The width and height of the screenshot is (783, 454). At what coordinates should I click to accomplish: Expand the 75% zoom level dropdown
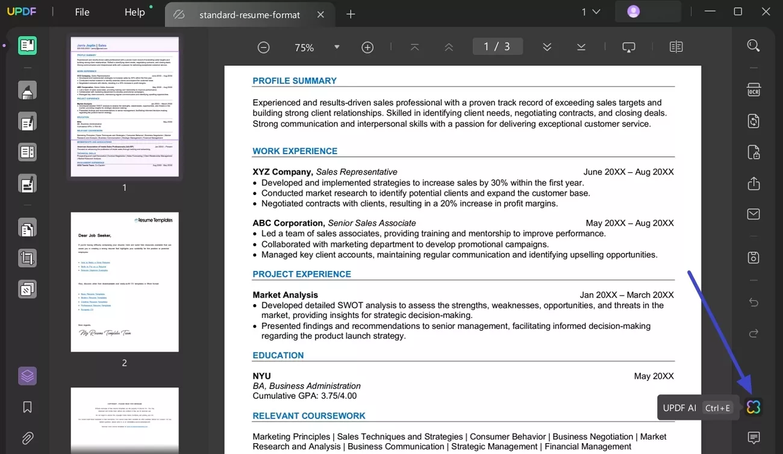click(x=337, y=47)
